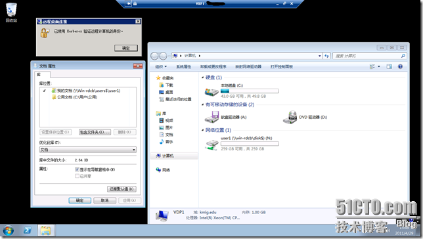This screenshot has width=423, height=239.
Task: Select the floppy drive (A:) icon
Action: tap(212, 117)
